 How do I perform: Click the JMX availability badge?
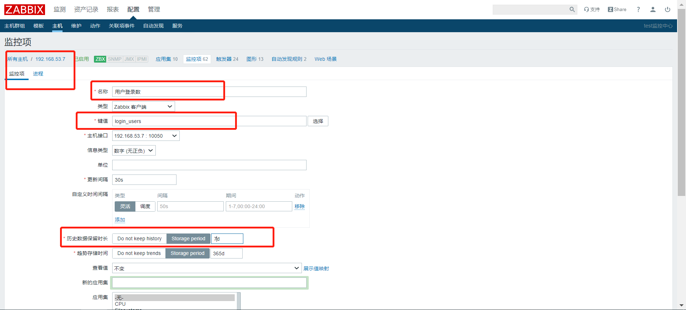click(x=129, y=59)
